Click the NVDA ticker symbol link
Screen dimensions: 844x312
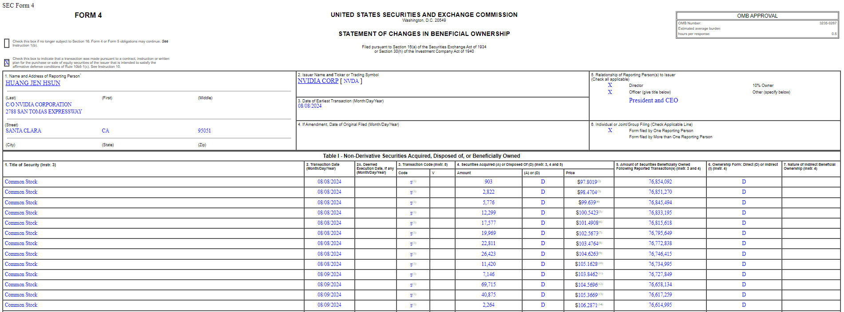tap(351, 81)
